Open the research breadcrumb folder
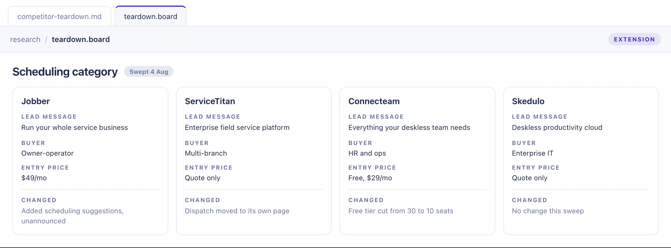Image resolution: width=671 pixels, height=248 pixels. (25, 39)
